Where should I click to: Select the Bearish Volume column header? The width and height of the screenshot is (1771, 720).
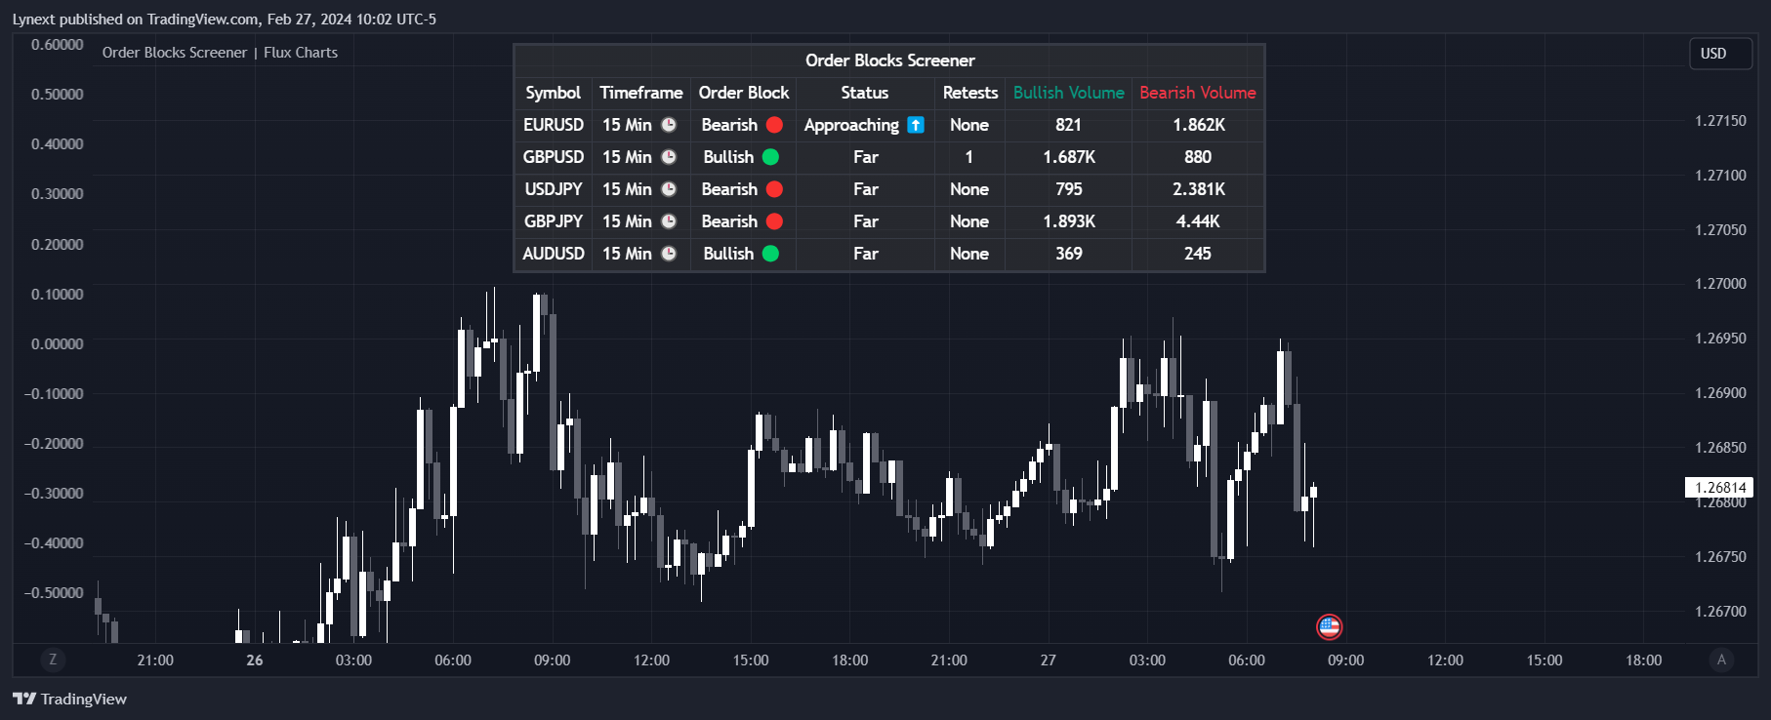click(1197, 93)
